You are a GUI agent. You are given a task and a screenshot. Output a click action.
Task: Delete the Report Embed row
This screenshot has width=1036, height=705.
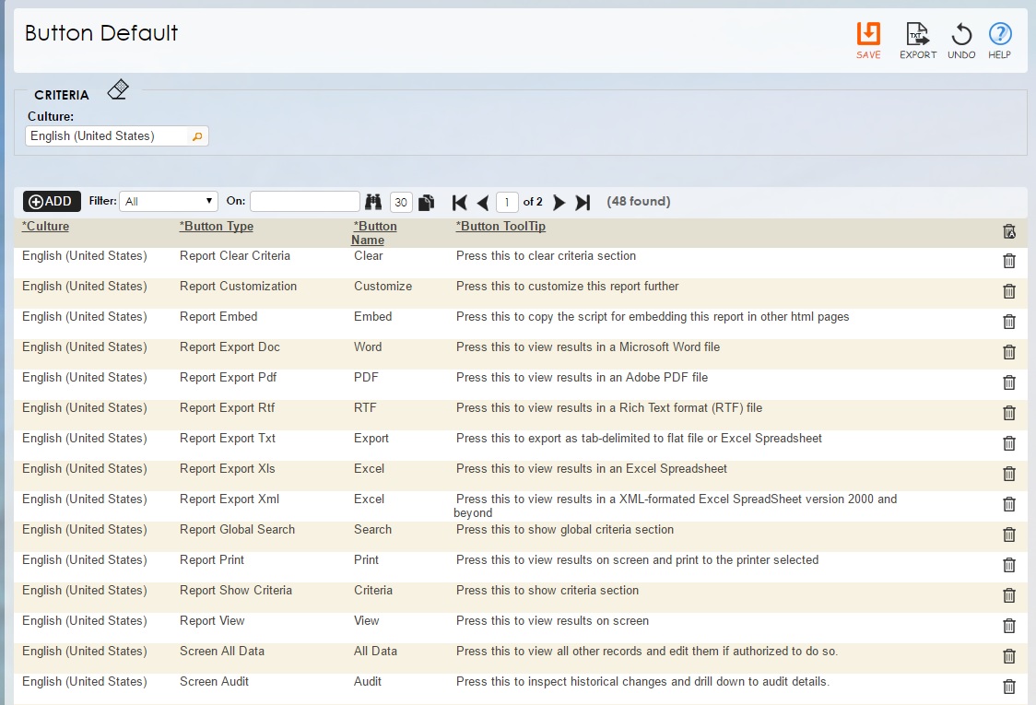click(1009, 322)
